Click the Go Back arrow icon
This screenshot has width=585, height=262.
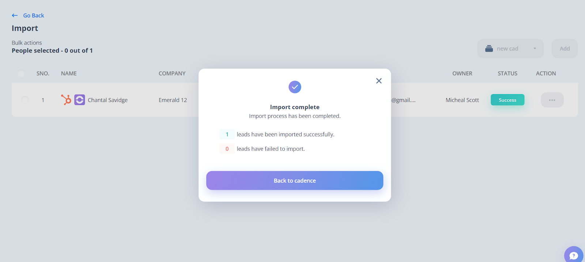pyautogui.click(x=15, y=15)
